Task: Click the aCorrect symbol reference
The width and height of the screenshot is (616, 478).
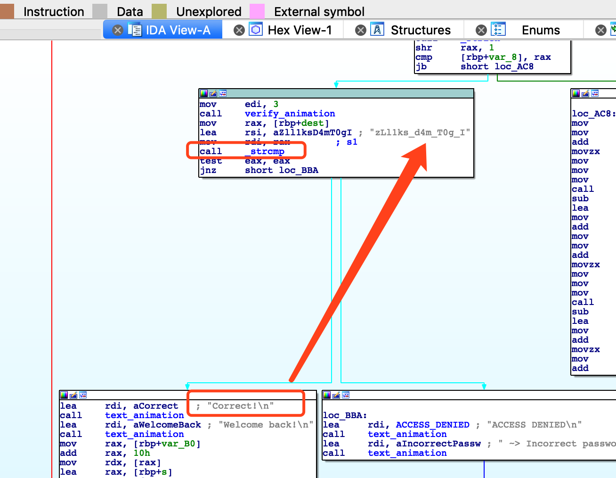Action: [x=156, y=406]
